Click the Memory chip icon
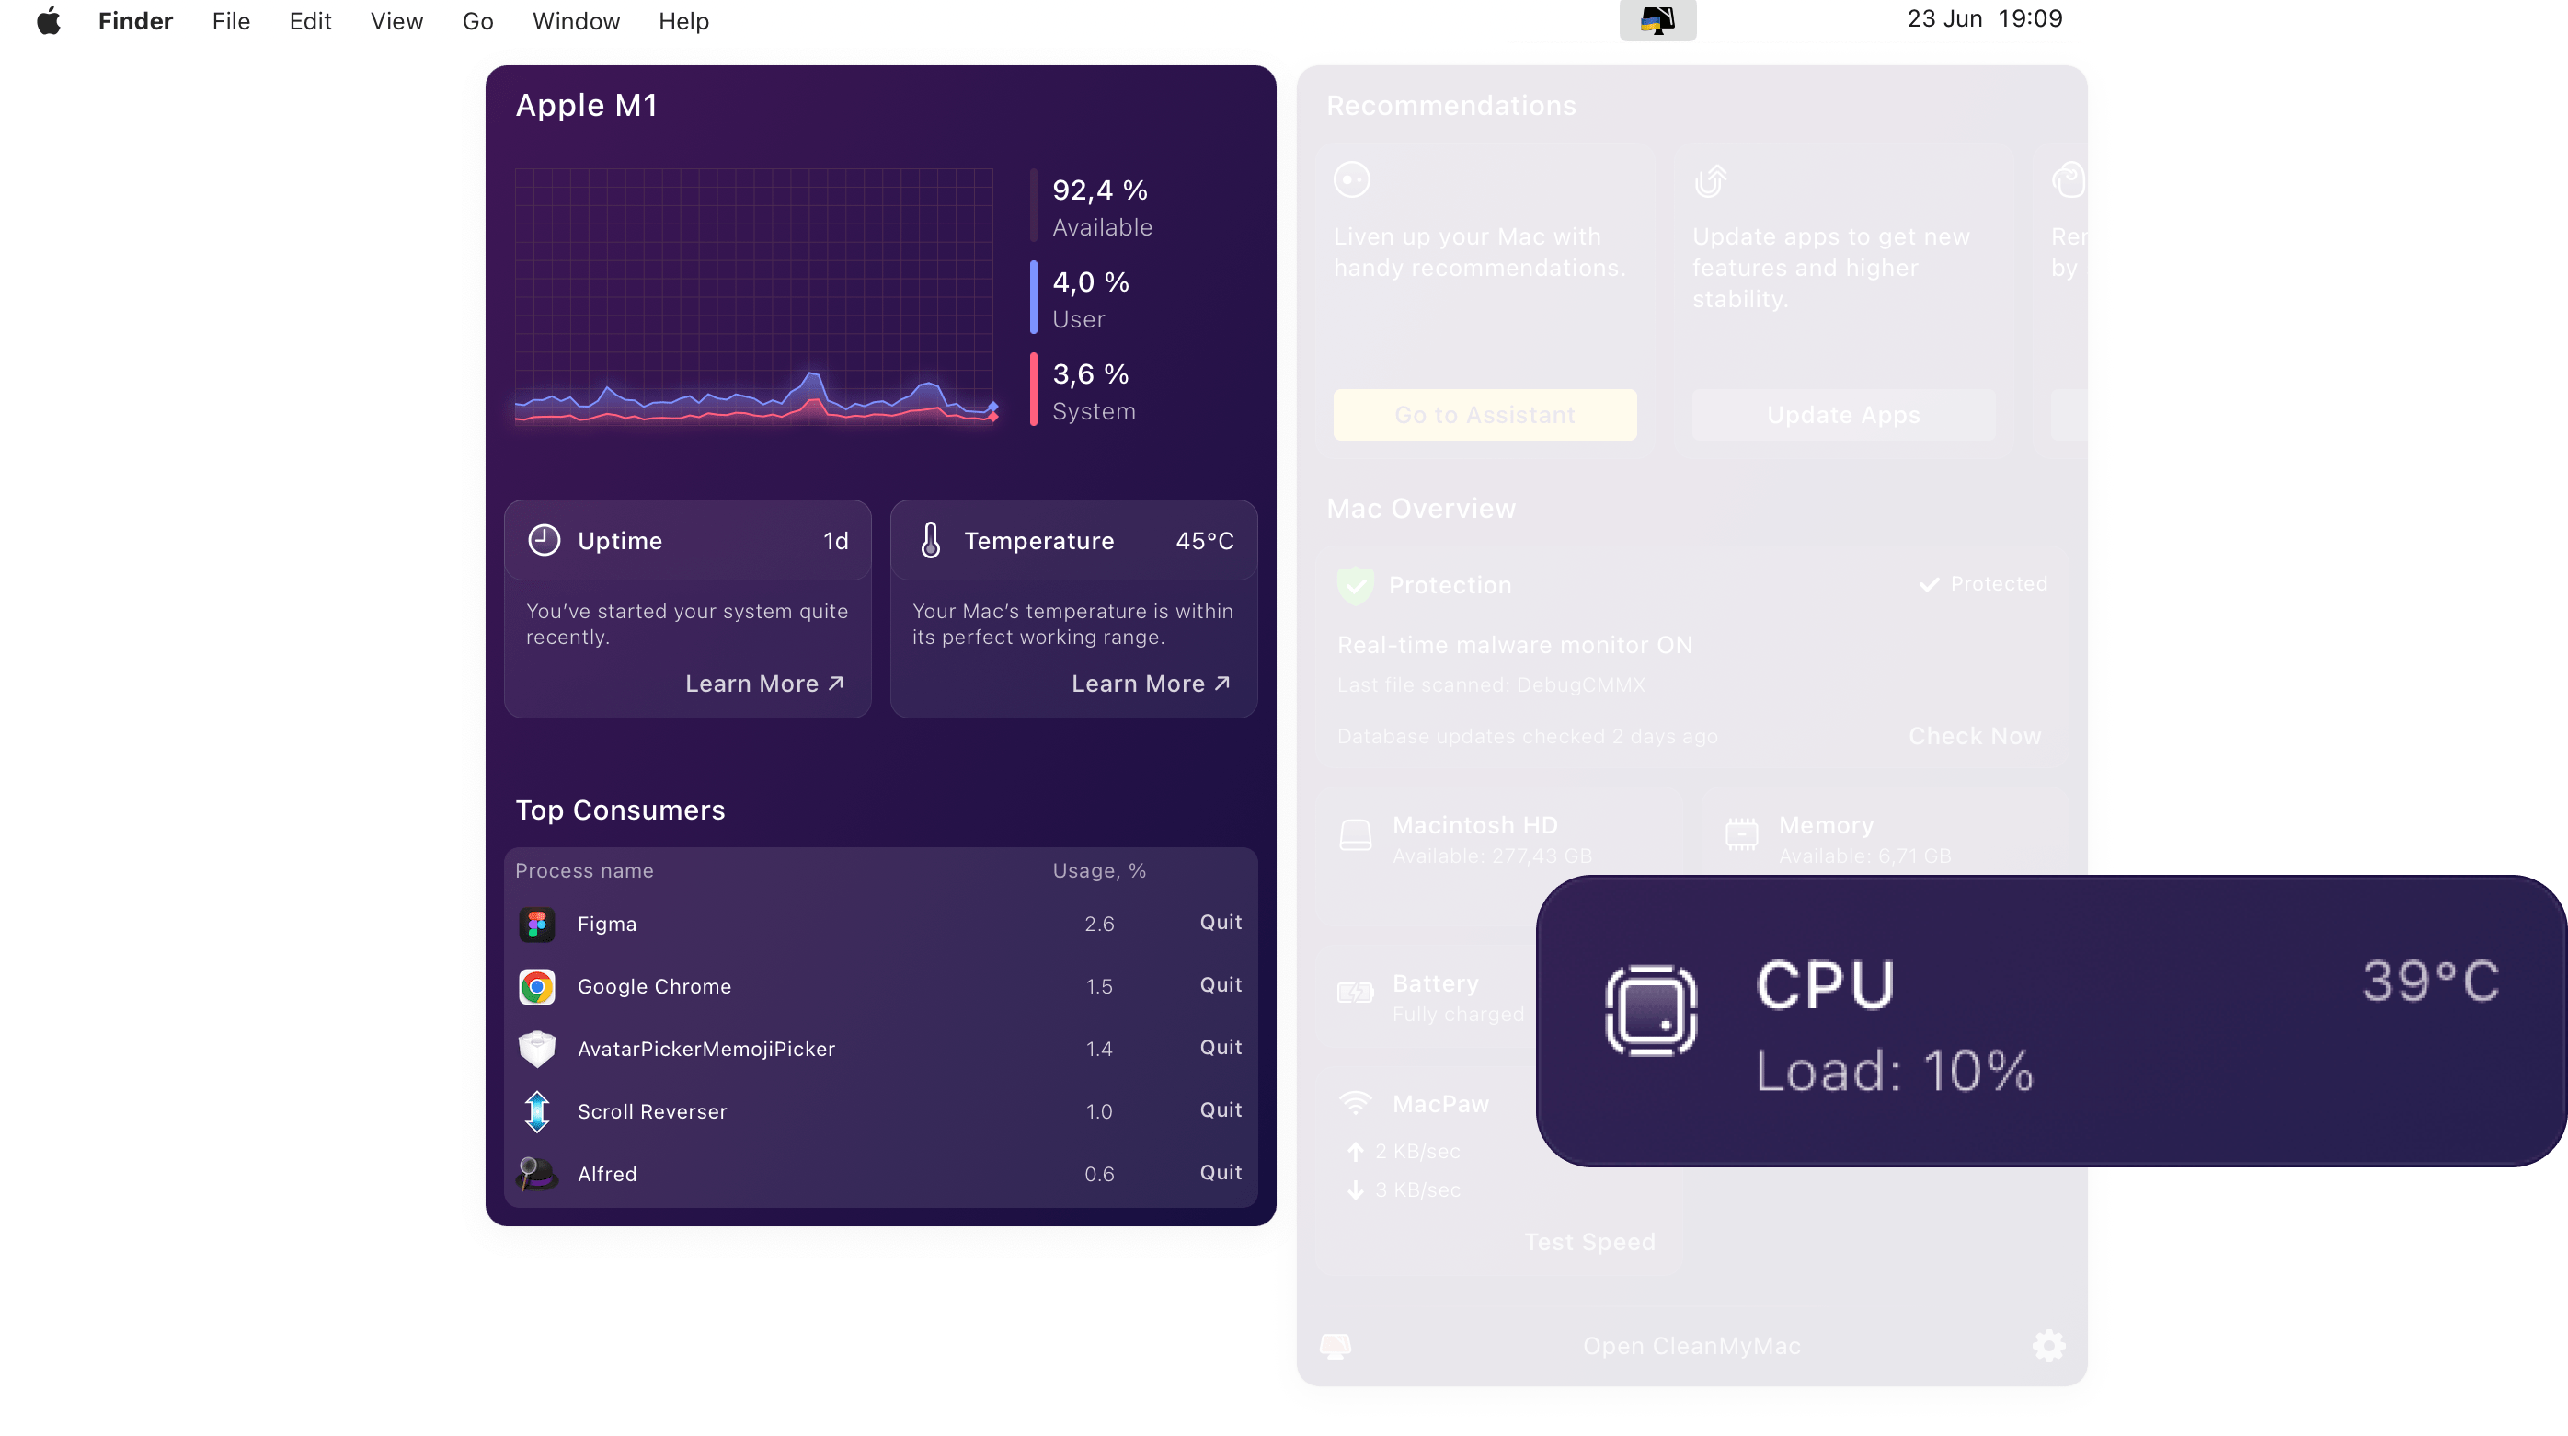2568x1436 pixels. click(x=1741, y=833)
